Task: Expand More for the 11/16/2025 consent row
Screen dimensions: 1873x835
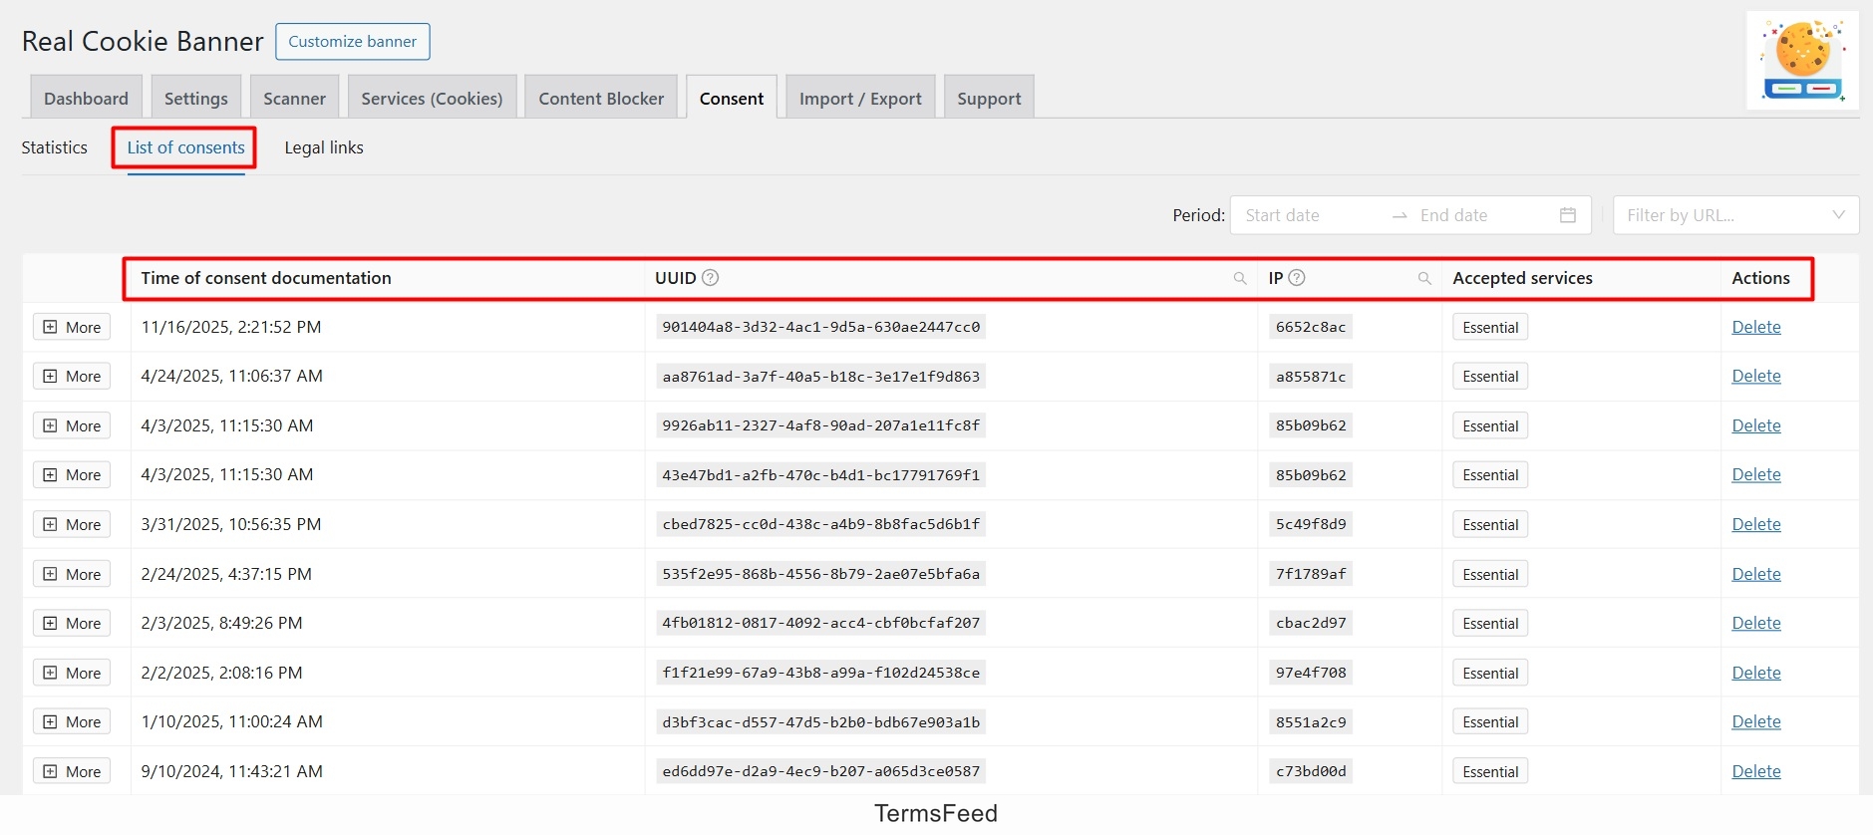Action: pos(72,327)
